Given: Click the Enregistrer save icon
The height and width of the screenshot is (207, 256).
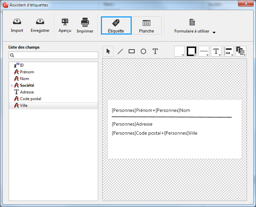Looking at the screenshot, I should click(40, 22).
